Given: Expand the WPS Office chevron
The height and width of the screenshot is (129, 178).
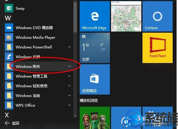Looking at the screenshot, I should coord(70,105).
